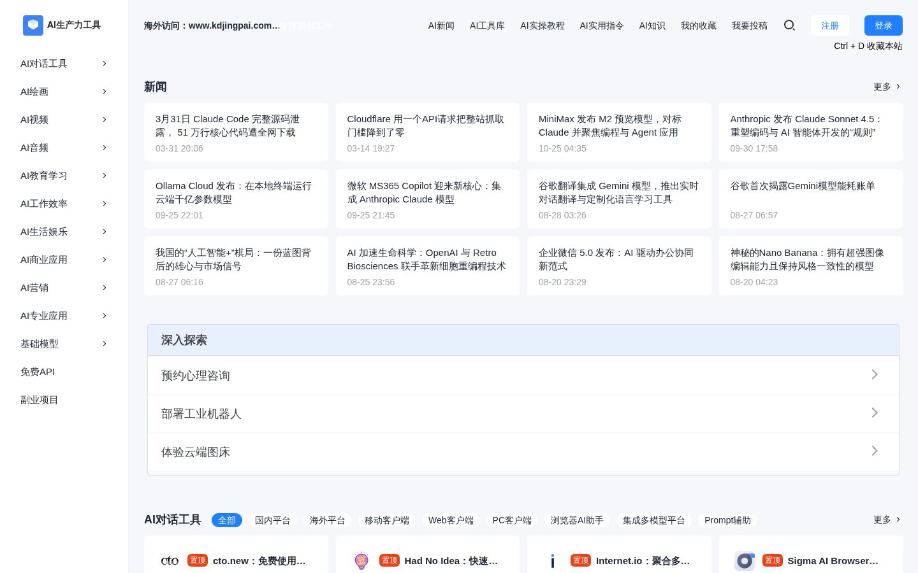Screen dimensions: 918x573
Task: View 更多 in the 新闻 section
Action: 887,87
